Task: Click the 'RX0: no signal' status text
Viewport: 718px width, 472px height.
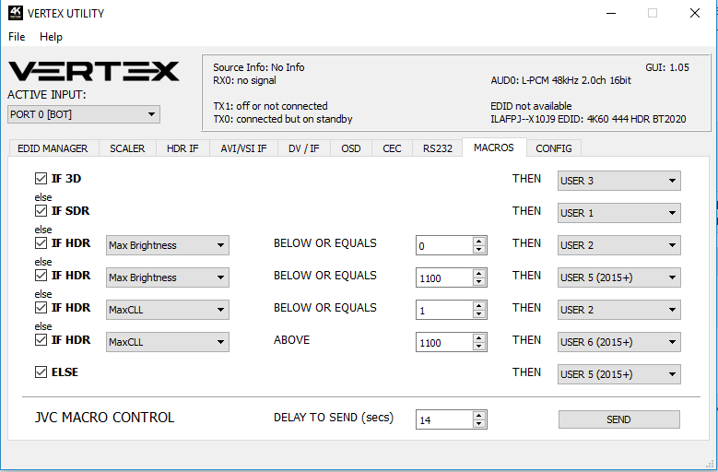Action: click(x=244, y=80)
